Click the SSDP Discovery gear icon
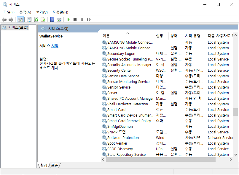The image size is (239, 175). 104,149
